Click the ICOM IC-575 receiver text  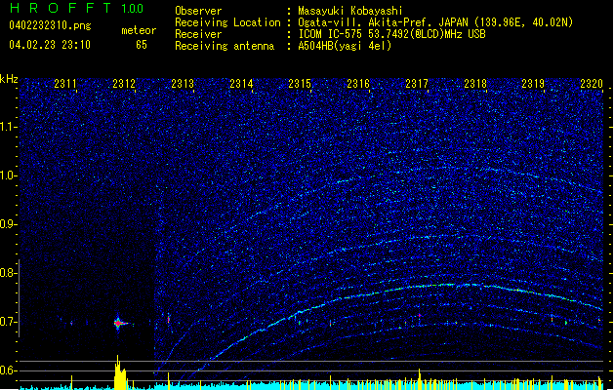(x=391, y=34)
